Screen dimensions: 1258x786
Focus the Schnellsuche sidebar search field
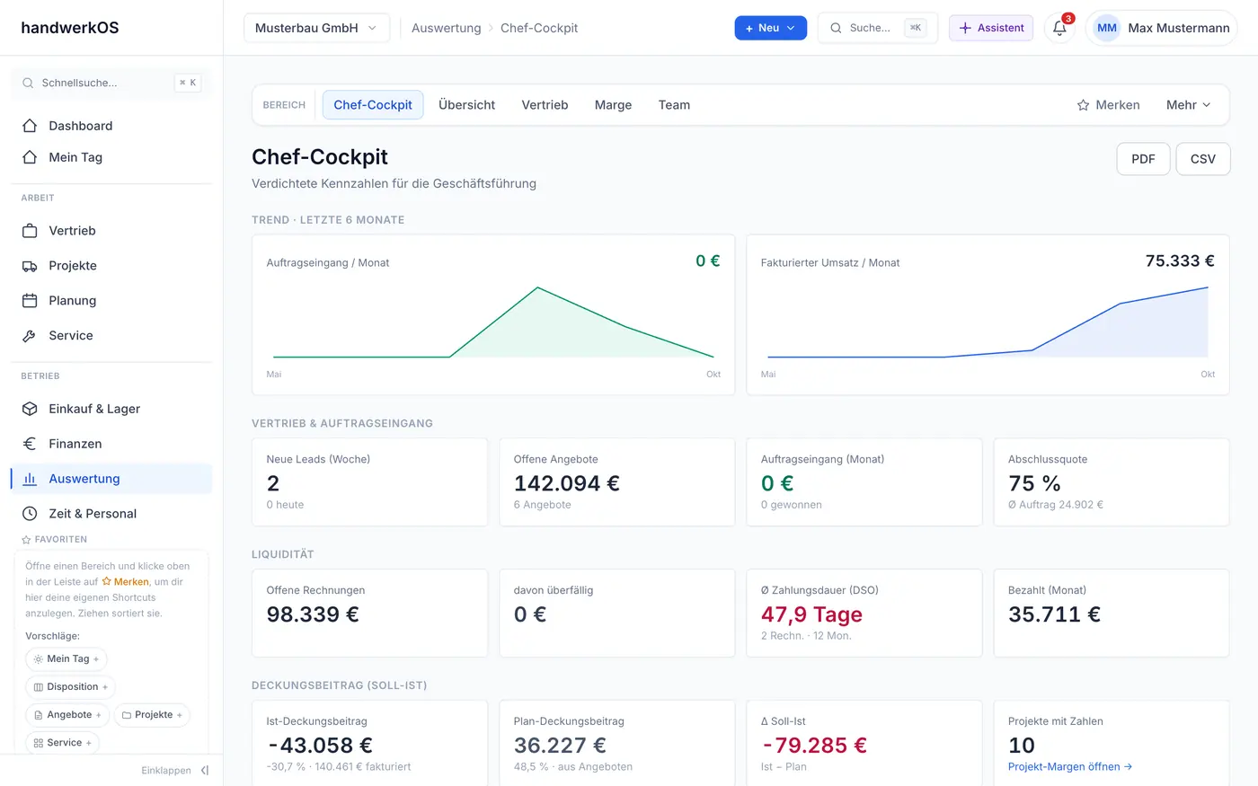[x=111, y=83]
